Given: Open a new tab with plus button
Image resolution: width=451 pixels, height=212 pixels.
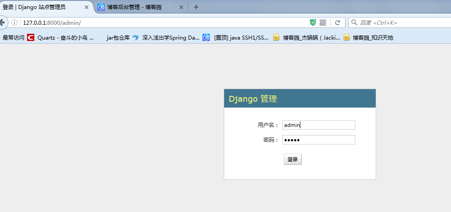Looking at the screenshot, I should tap(196, 7).
